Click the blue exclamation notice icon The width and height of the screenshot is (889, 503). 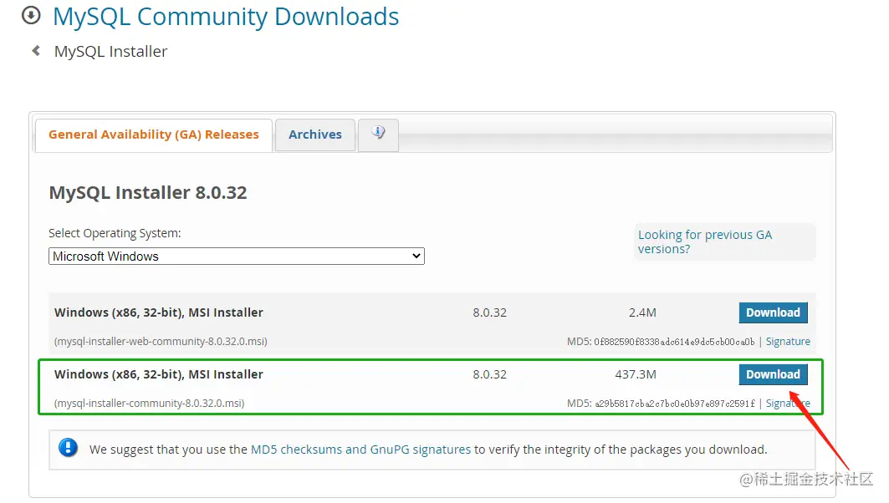coord(68,448)
